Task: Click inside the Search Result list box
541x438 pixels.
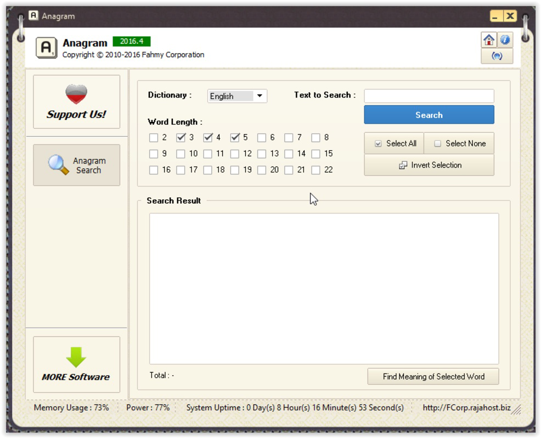Action: click(x=324, y=289)
